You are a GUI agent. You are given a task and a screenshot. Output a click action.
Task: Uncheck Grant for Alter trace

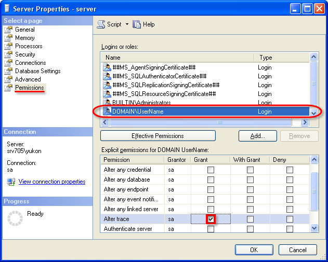coord(211,219)
